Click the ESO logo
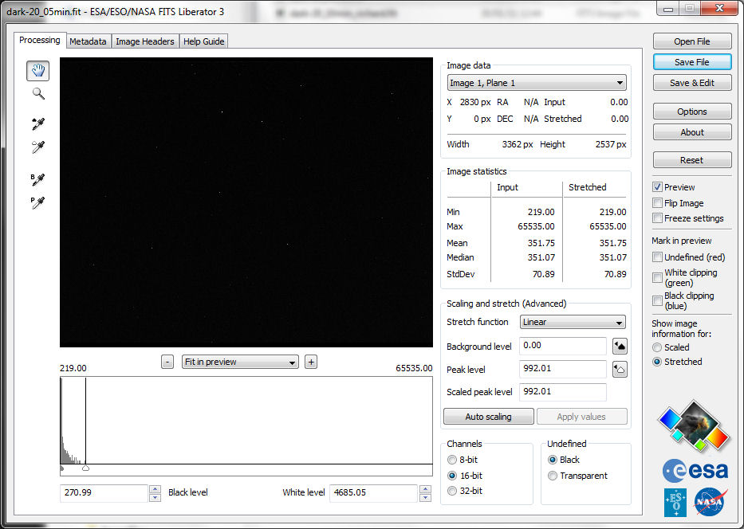 [x=675, y=503]
